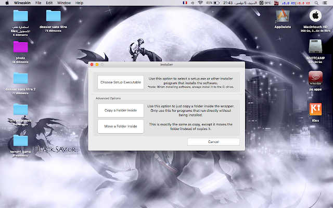Click the menu bar icon beside the French flag

[193, 3]
